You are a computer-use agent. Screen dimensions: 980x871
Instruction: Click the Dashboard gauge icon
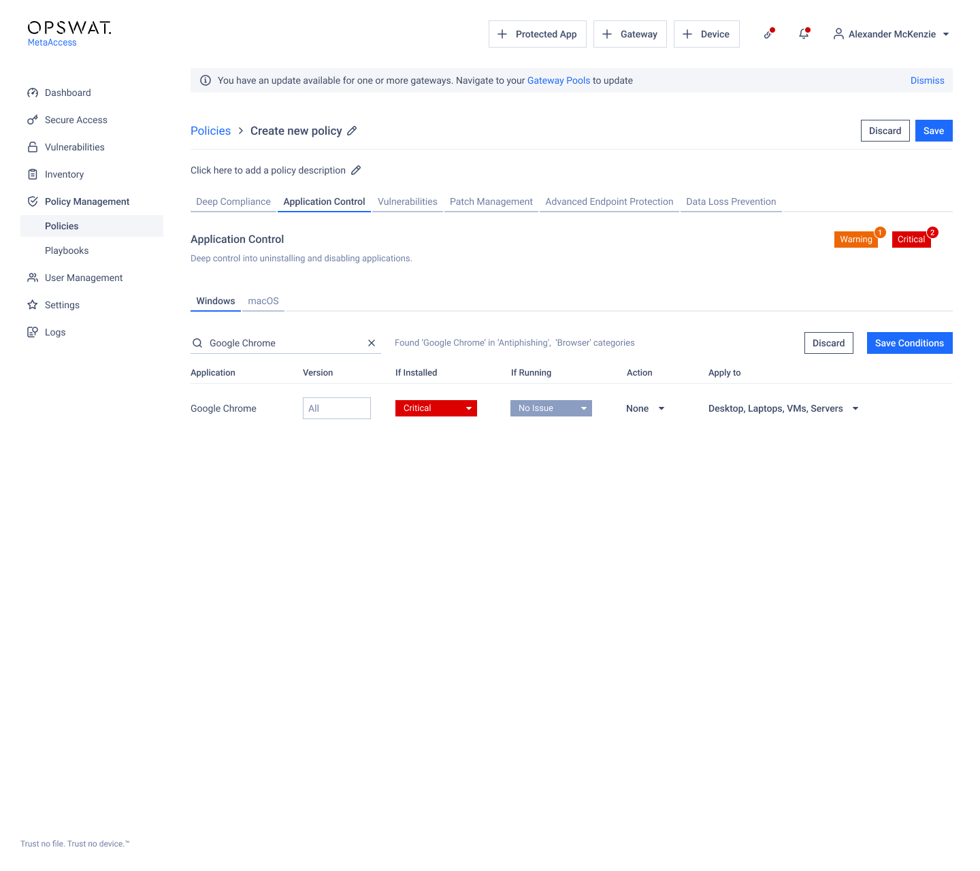(x=32, y=93)
